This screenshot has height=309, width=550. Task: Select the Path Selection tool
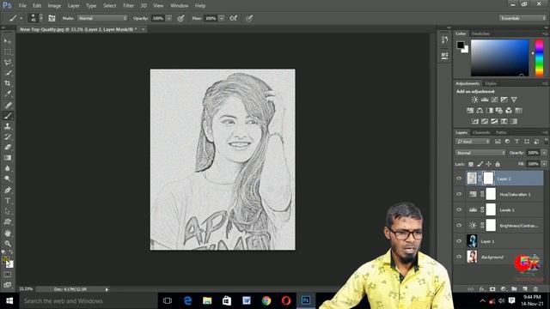pyautogui.click(x=8, y=211)
